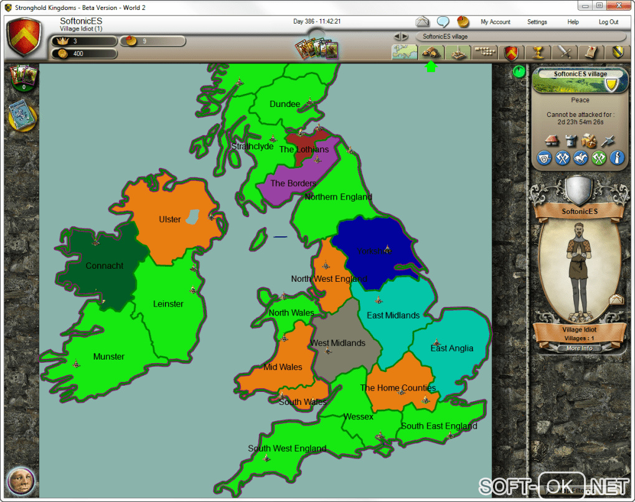Click the blue horse rider scout button

pyautogui.click(x=580, y=158)
